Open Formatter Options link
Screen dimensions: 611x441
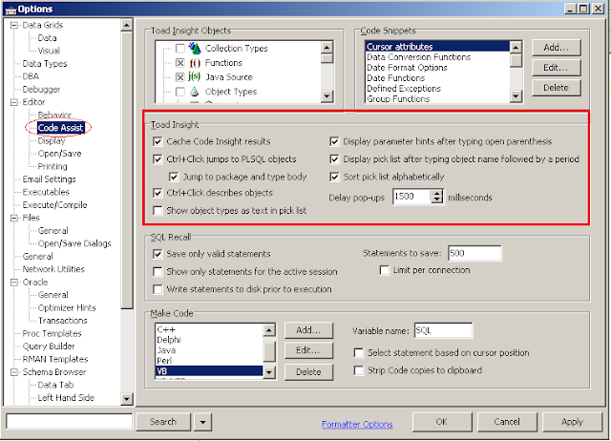pyautogui.click(x=357, y=424)
